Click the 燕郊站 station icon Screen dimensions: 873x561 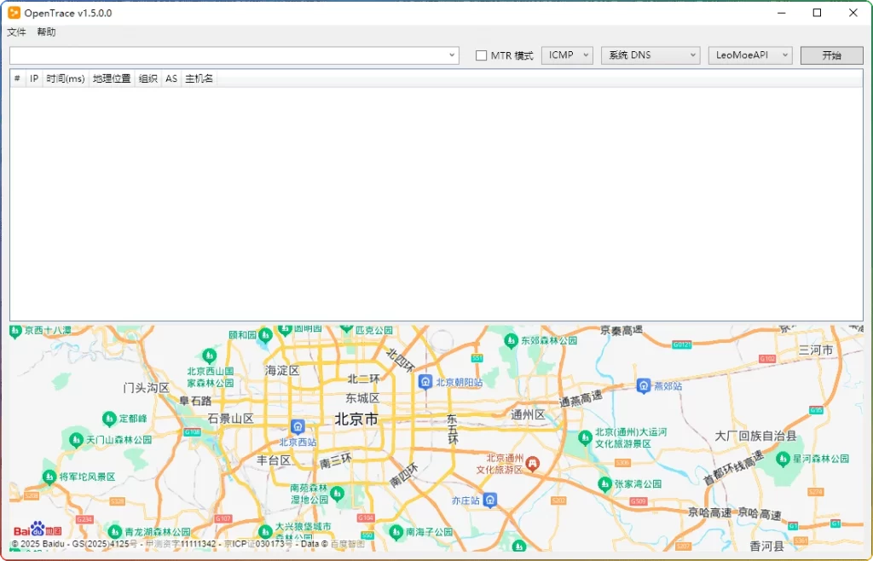click(x=644, y=385)
